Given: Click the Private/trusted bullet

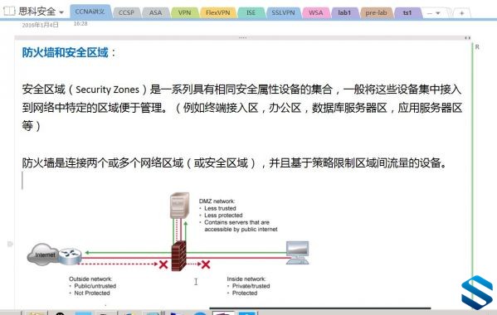Looking at the screenshot, I should 251,286.
